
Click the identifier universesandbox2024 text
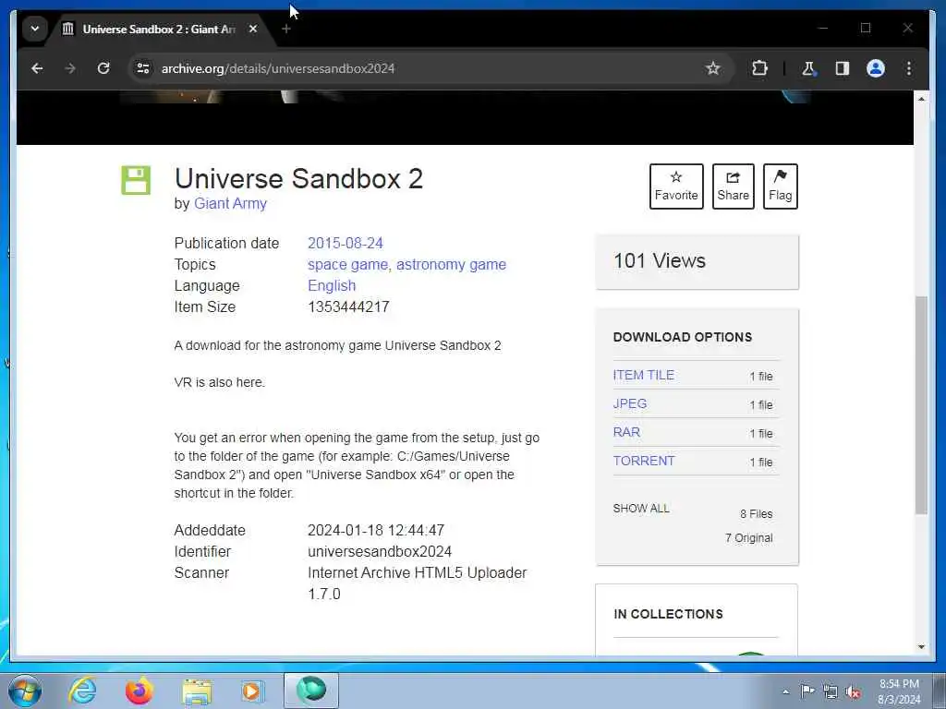[380, 552]
